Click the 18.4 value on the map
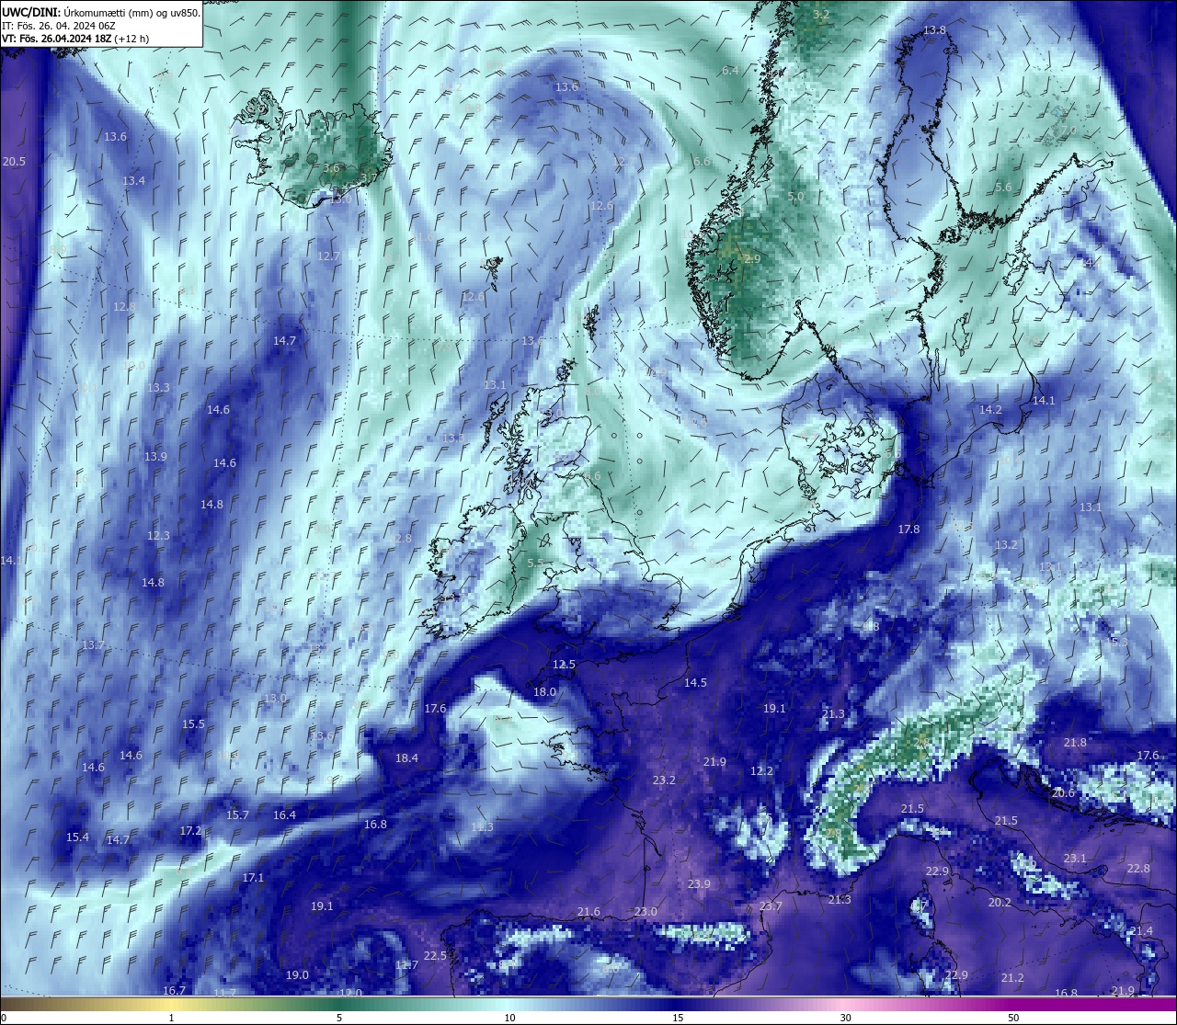 coord(406,758)
